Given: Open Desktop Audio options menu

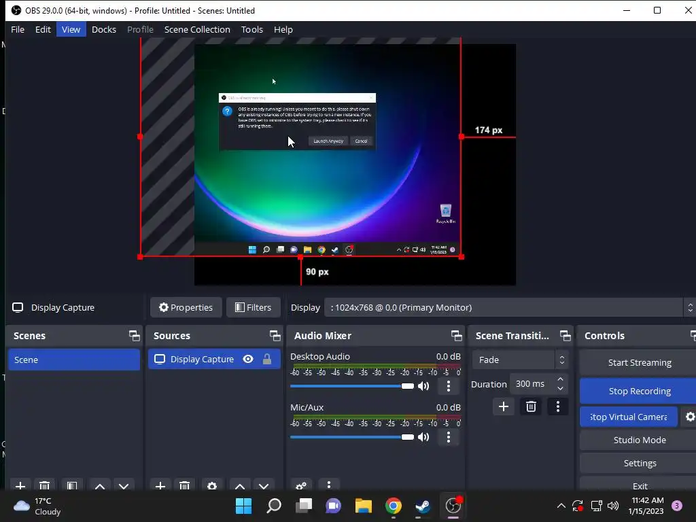Looking at the screenshot, I should [x=449, y=386].
